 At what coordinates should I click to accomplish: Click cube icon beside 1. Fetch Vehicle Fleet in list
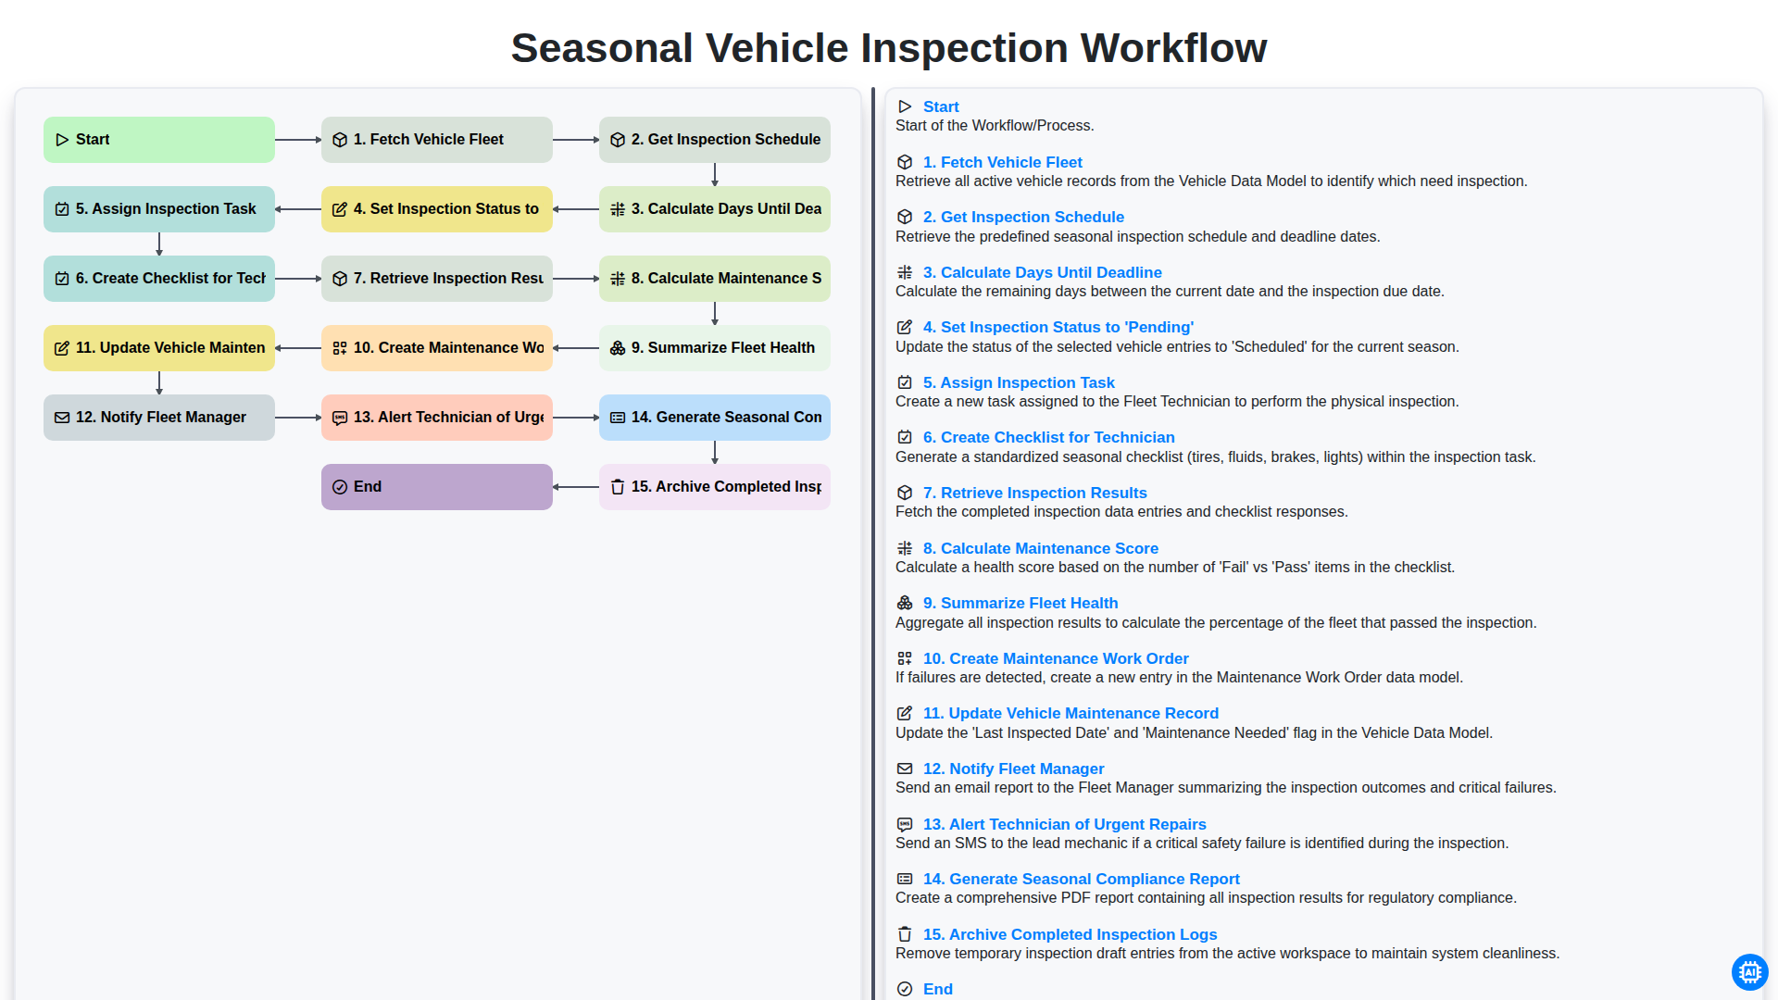pos(905,162)
